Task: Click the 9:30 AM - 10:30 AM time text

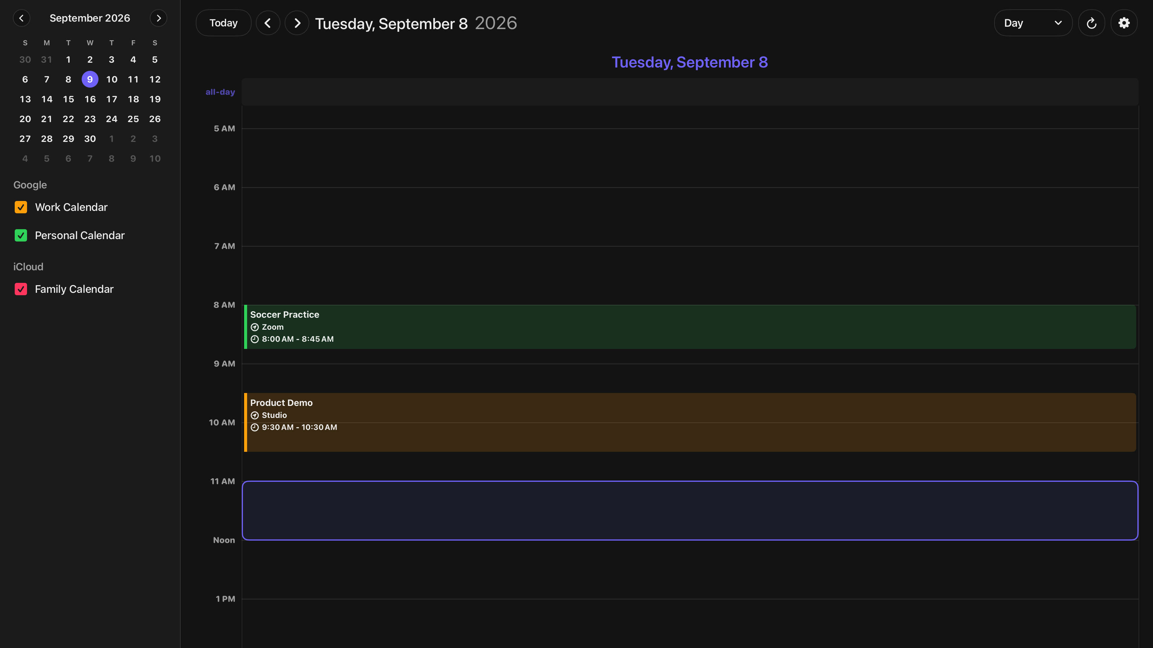Action: coord(299,427)
